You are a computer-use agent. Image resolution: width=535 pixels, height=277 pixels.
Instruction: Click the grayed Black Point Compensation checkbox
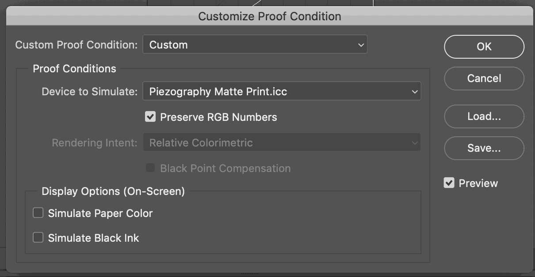point(150,168)
